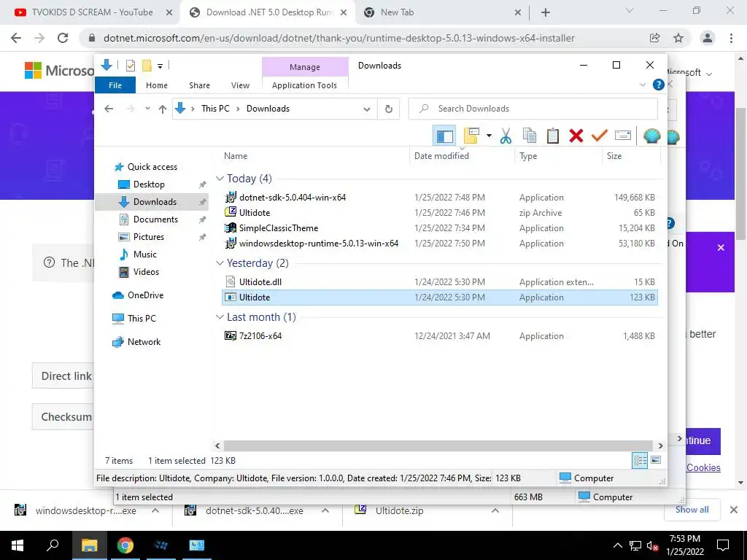747x560 pixels.
Task: Open OneDrive in the navigation pane
Action: [x=145, y=295]
